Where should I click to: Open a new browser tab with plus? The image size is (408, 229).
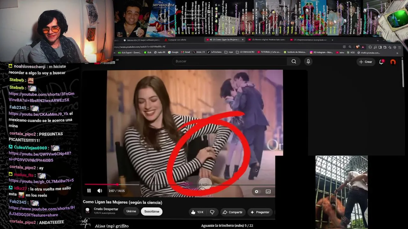[332, 40]
